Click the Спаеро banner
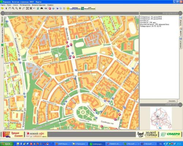183x146 pixels. (170, 134)
